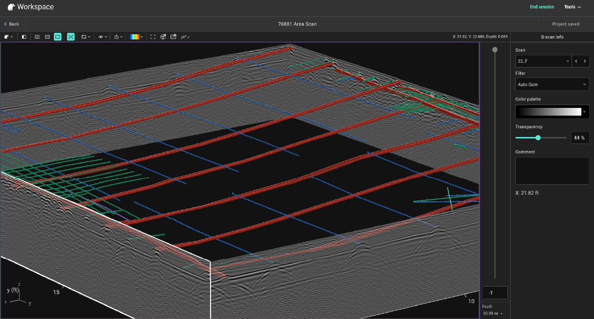Click the export/share icon in the toolbar
The image size is (594, 319).
click(x=116, y=37)
